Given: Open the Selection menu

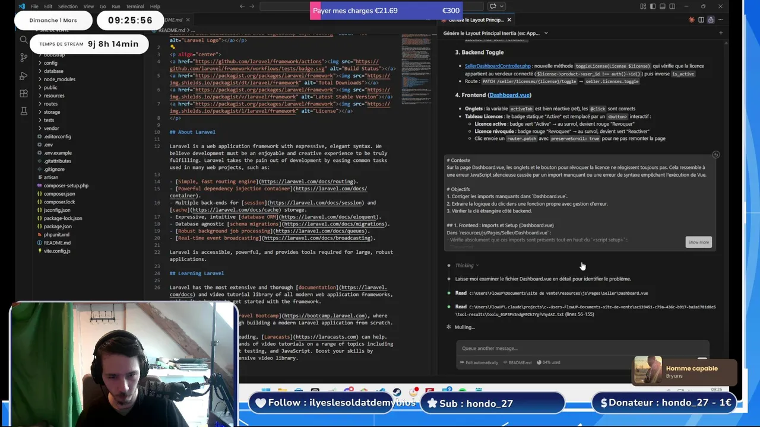Looking at the screenshot, I should [x=68, y=7].
